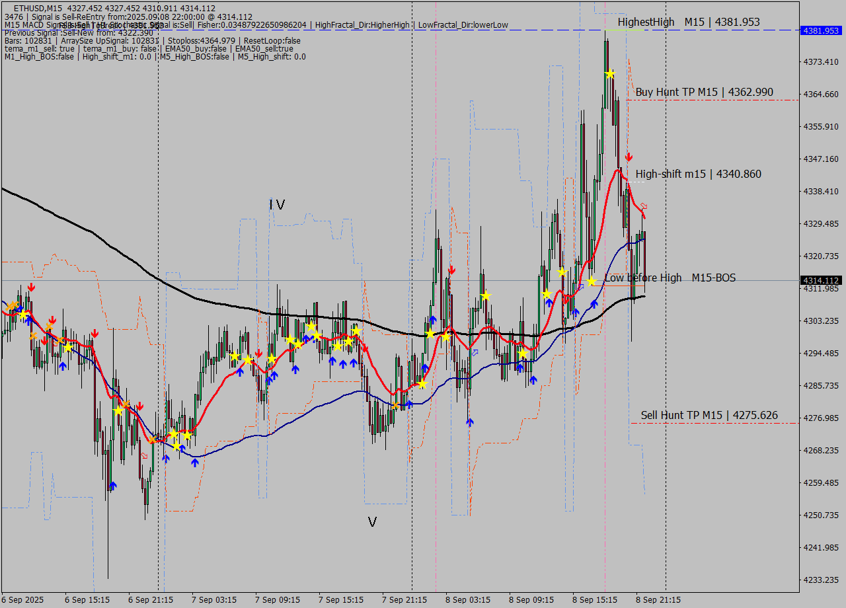Viewport: 846px width, 608px height.
Task: Click the Sell Hunt TP M15 4275.626 label
Action: point(708,416)
